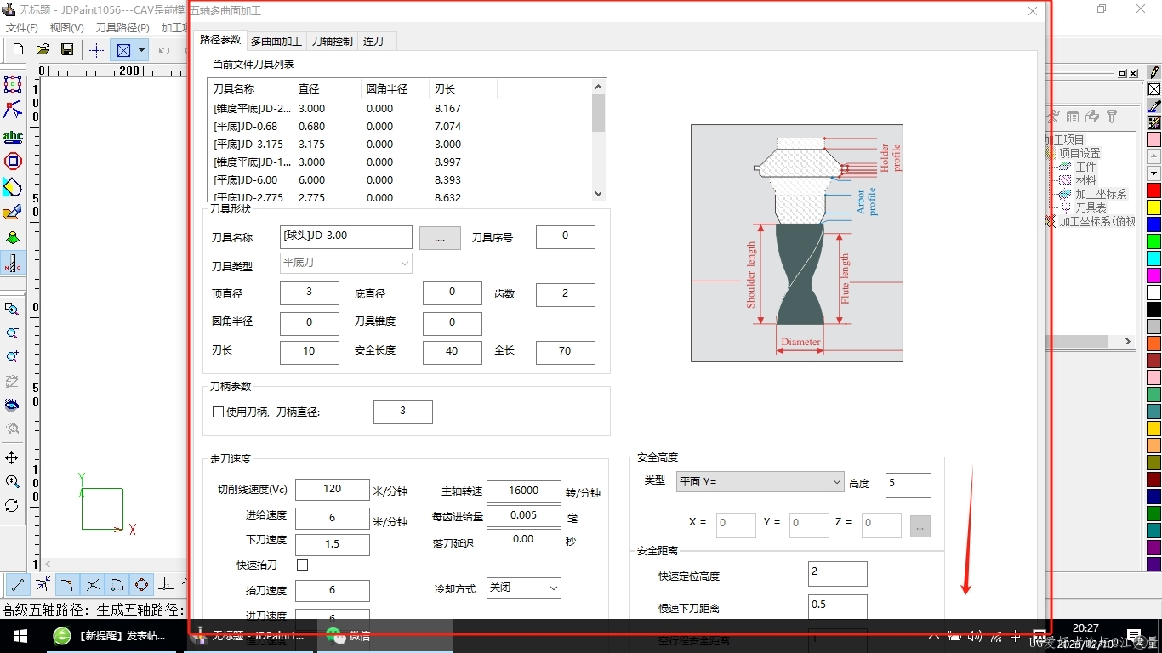Click the T-shaped icon in the project panel toolbar
The height and width of the screenshot is (653, 1162).
pyautogui.click(x=1111, y=116)
